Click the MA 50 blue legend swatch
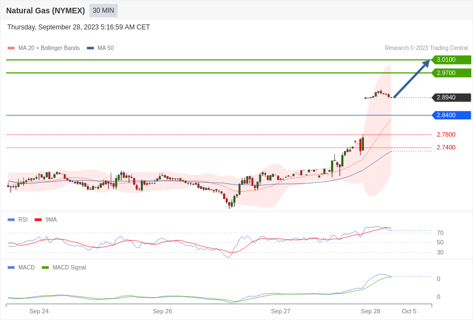Screen dimensions: 473x320 90,48
